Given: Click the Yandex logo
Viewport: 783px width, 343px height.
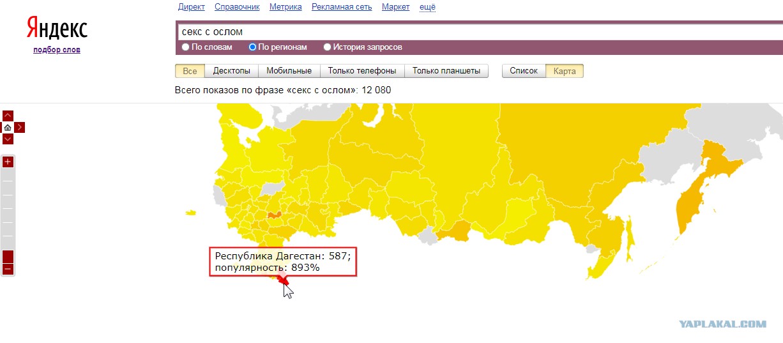Looking at the screenshot, I should click(x=57, y=29).
